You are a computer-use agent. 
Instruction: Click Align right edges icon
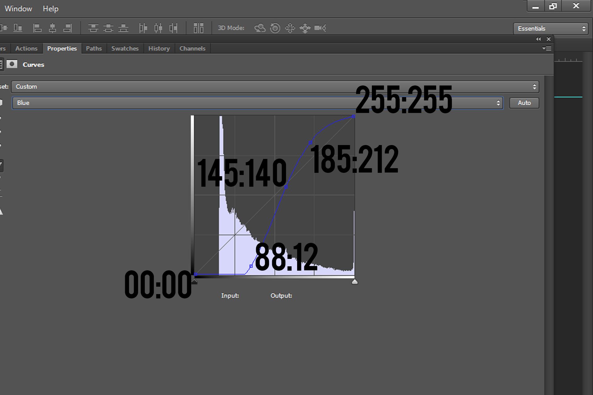(x=68, y=28)
